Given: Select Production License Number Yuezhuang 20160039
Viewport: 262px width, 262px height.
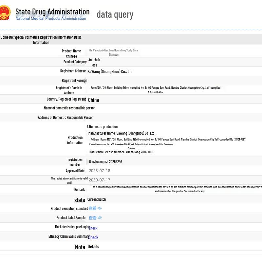Looking at the screenshot, I should point(121,152).
